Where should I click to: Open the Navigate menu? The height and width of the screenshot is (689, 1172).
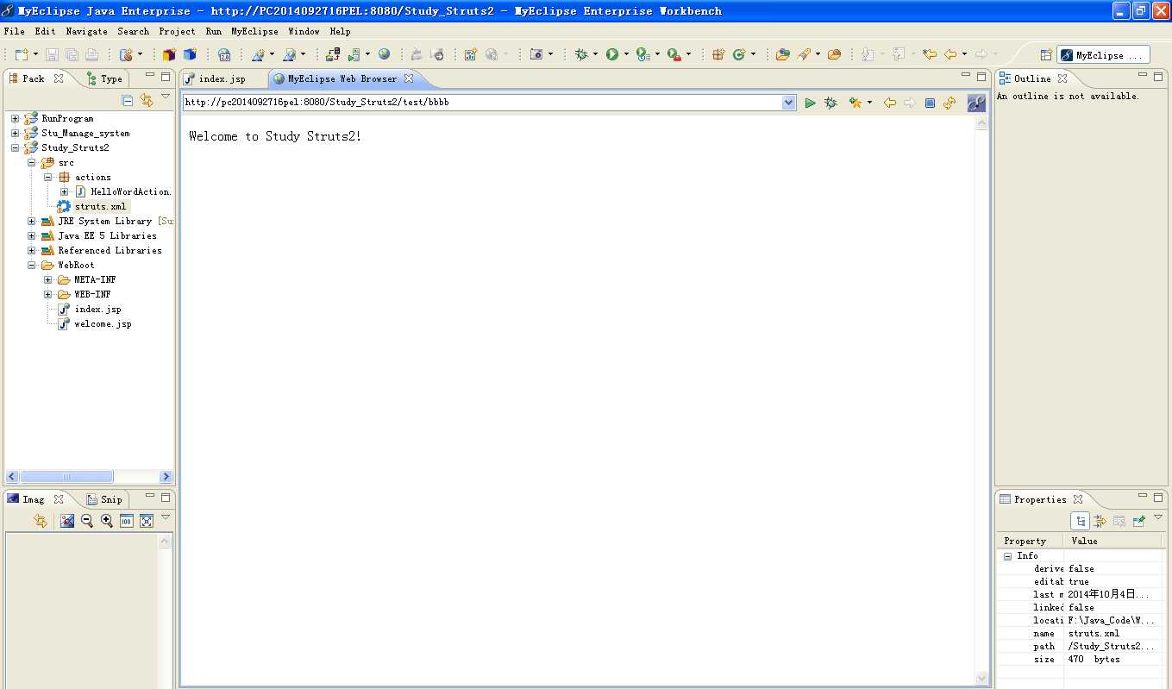tap(87, 31)
